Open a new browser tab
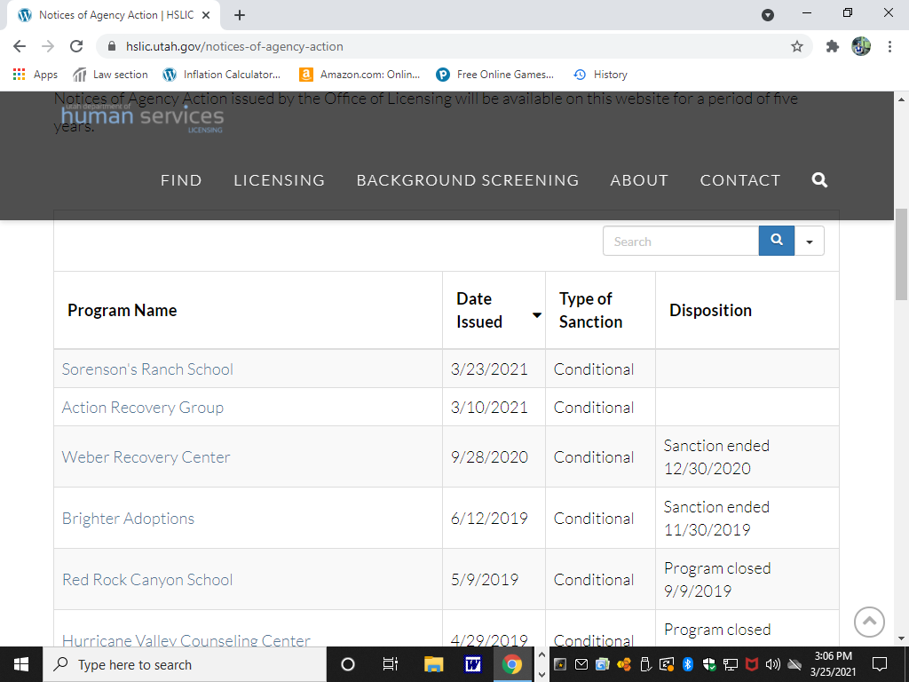 click(x=240, y=15)
